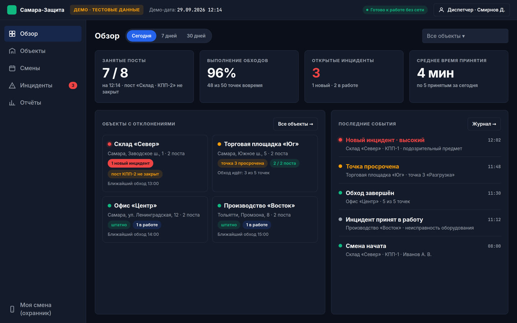Click the 2 / 2 поста tag

[285, 163]
